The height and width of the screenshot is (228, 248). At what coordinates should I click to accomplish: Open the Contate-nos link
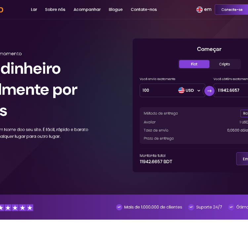point(144,10)
